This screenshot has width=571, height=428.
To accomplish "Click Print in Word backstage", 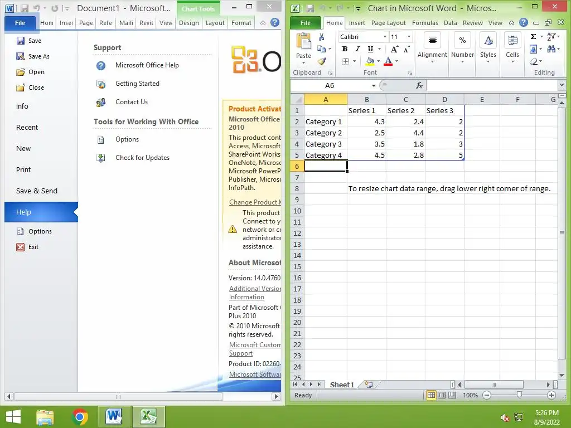I will pos(23,170).
